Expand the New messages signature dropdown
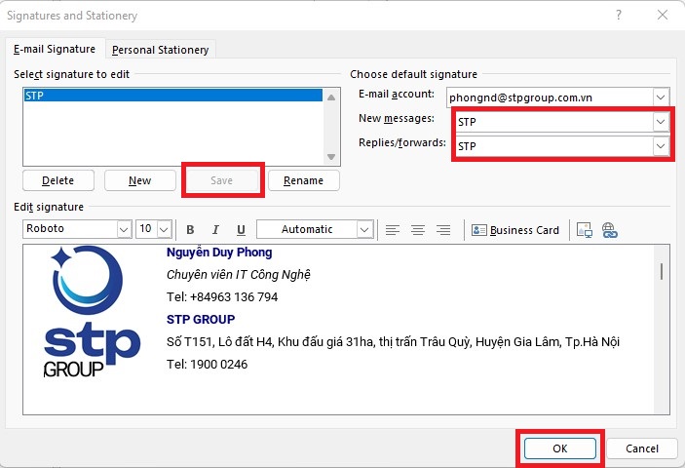685x468 pixels. 661,122
